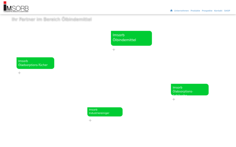Open the Prospekte menu item
Screen dimensions: 236x147
pyautogui.click(x=207, y=11)
